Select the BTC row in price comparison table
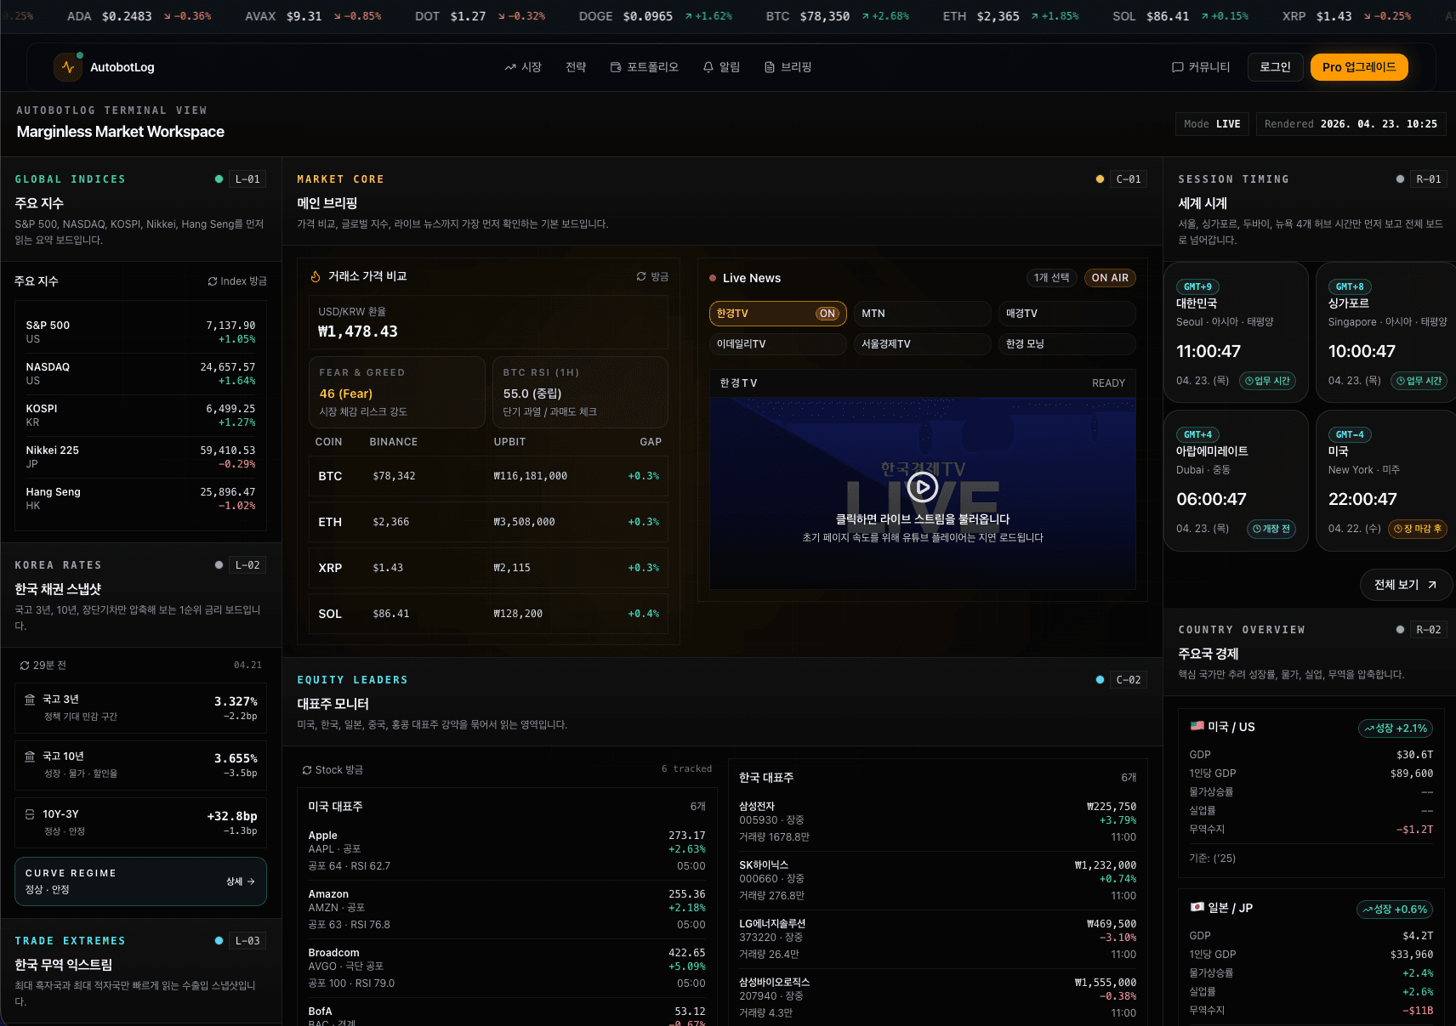The image size is (1456, 1026). (x=488, y=476)
